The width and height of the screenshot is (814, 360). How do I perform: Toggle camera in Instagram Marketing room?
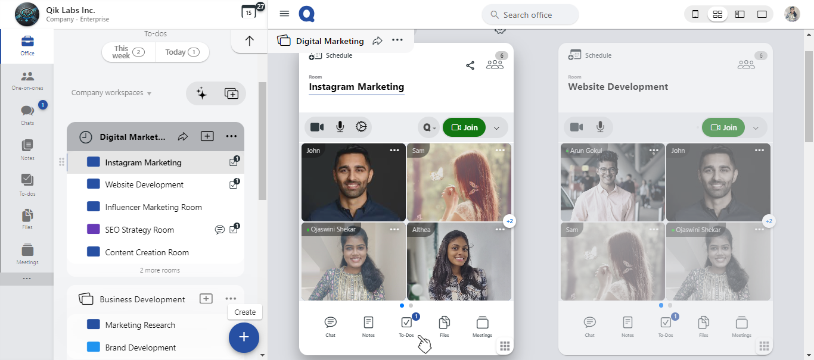click(317, 127)
